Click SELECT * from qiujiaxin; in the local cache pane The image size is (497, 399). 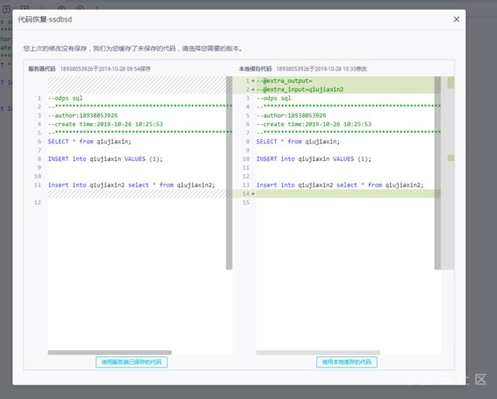[x=298, y=142]
